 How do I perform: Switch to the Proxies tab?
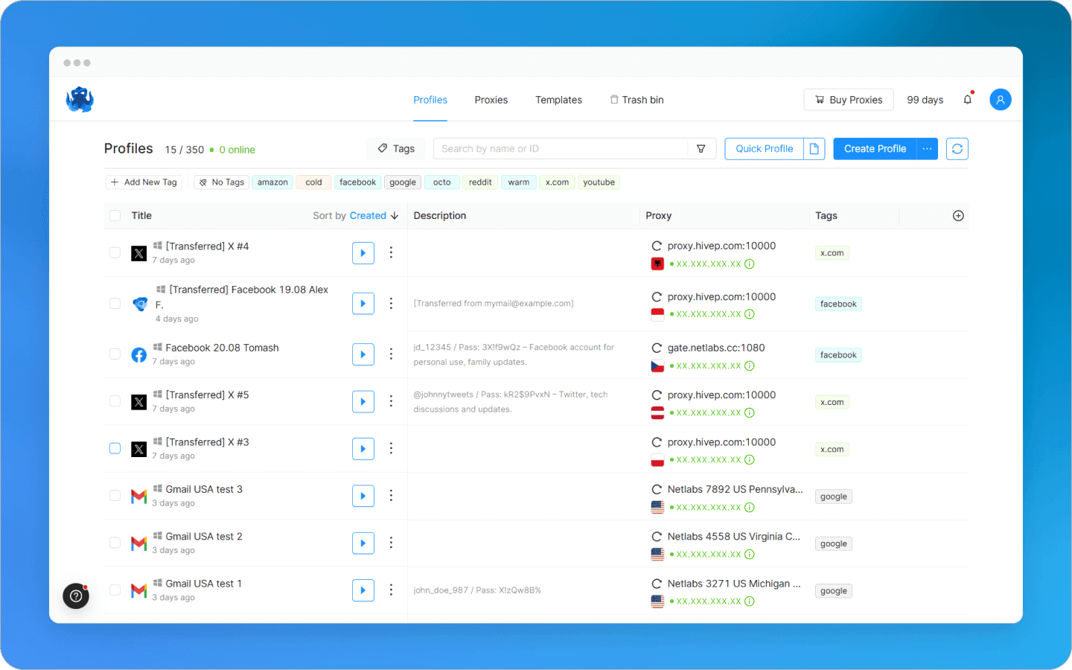pyautogui.click(x=491, y=100)
